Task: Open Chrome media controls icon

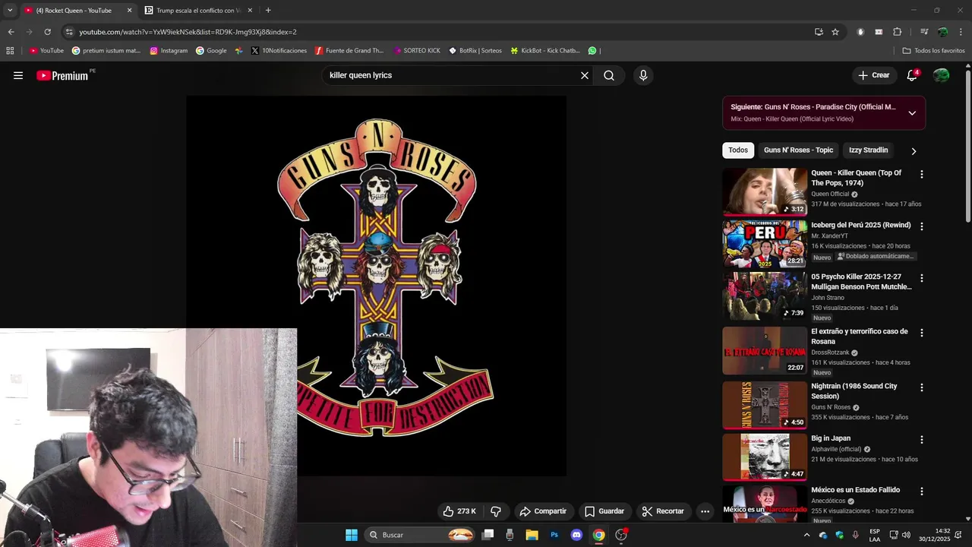Action: point(924,32)
